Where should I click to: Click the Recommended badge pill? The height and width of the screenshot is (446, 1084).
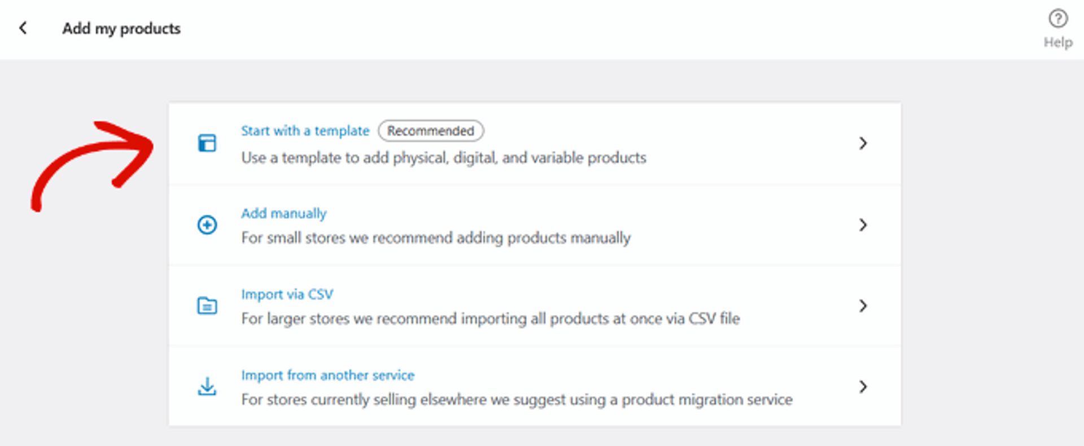[430, 131]
